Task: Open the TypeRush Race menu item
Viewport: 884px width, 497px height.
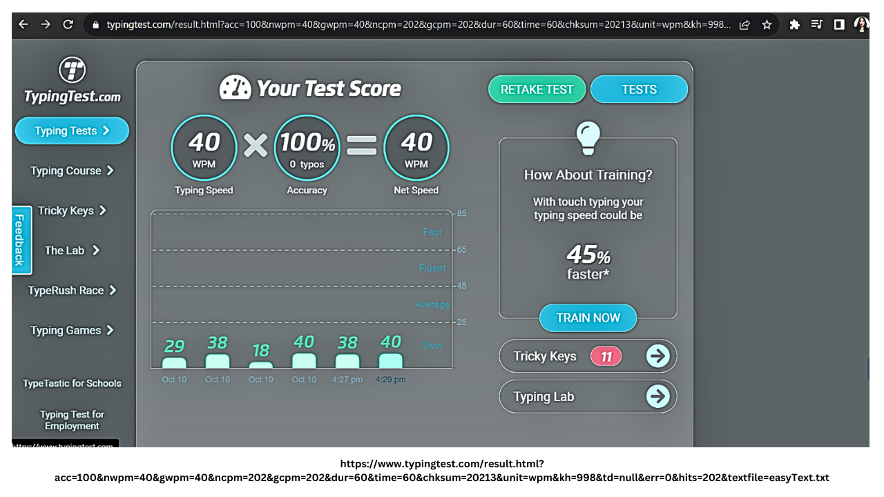Action: (x=72, y=291)
